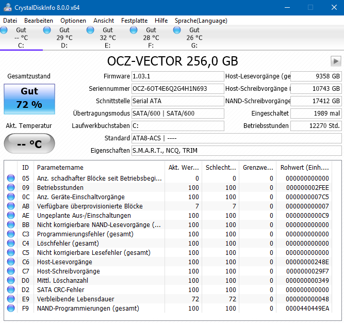Open the Optionen menu
Image resolution: width=344 pixels, height=323 pixels.
[73, 21]
